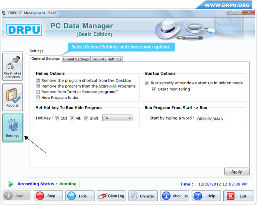Screen dimensions: 257x205
Task: Open the Help button
Action: point(206,196)
